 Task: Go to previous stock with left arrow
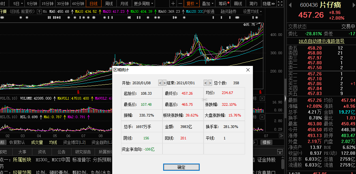tap(290, 5)
